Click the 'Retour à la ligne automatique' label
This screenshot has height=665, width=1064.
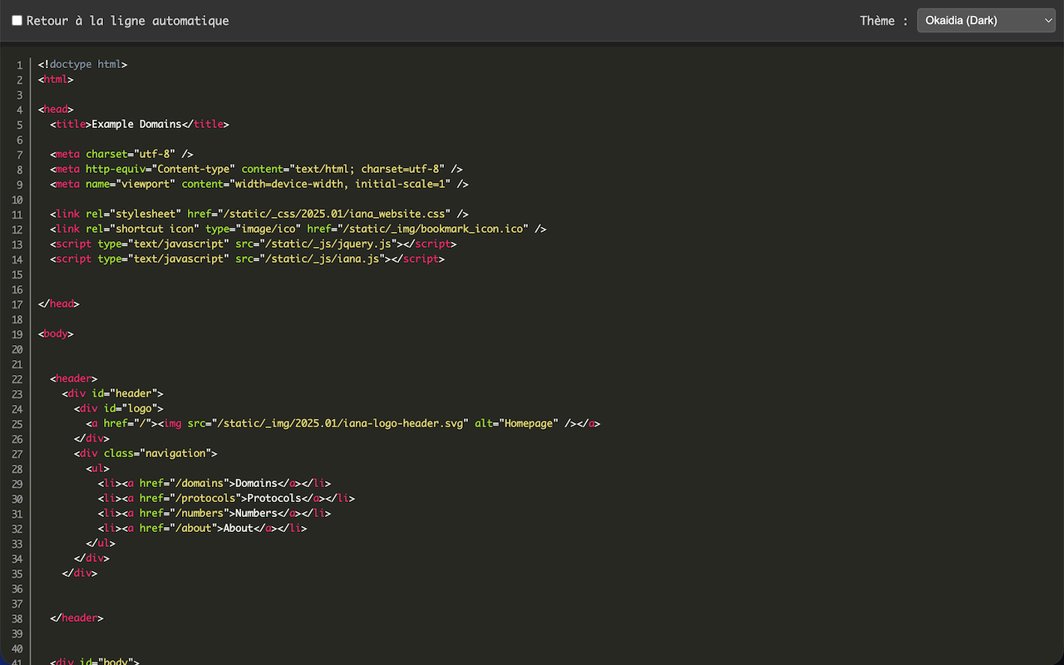click(x=127, y=21)
